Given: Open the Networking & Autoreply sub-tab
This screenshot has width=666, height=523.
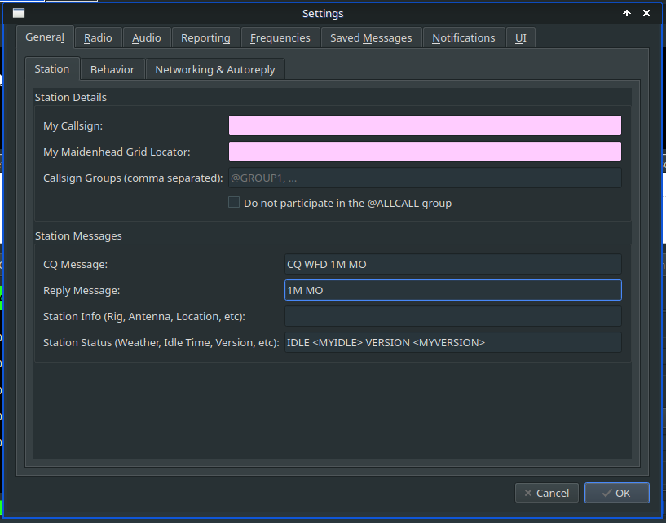Looking at the screenshot, I should pyautogui.click(x=215, y=70).
